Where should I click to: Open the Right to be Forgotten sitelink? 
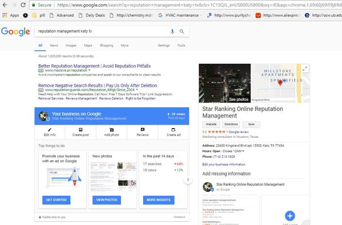point(140,99)
